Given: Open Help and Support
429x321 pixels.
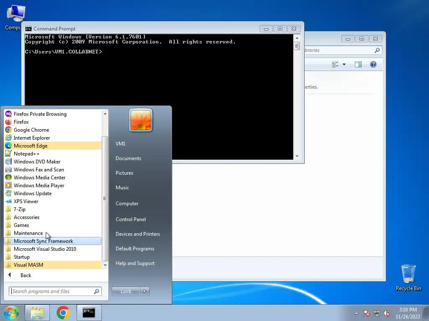Looking at the screenshot, I should pyautogui.click(x=135, y=263).
